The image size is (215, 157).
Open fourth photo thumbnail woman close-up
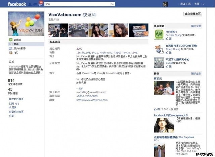point(118,30)
